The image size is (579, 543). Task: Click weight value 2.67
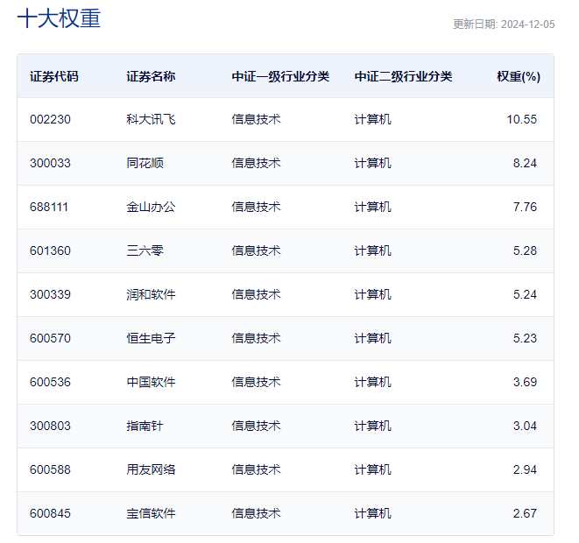tap(525, 513)
